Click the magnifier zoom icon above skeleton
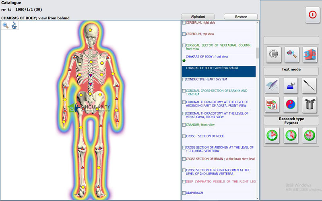322x201 pixels. [6, 25]
